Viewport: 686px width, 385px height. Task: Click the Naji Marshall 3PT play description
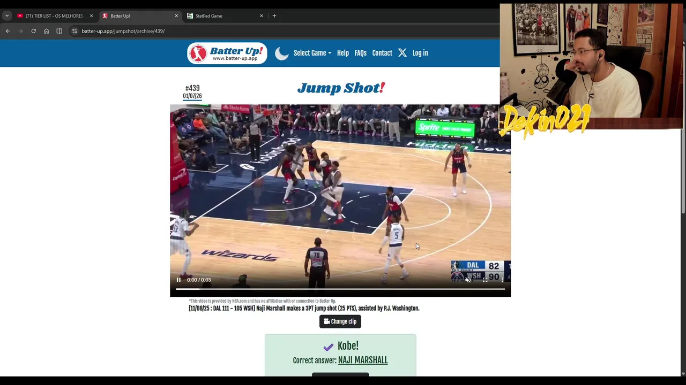[304, 309]
